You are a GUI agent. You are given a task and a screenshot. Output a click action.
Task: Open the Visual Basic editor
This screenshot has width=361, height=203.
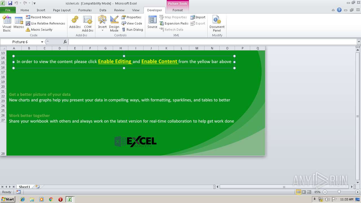7,24
